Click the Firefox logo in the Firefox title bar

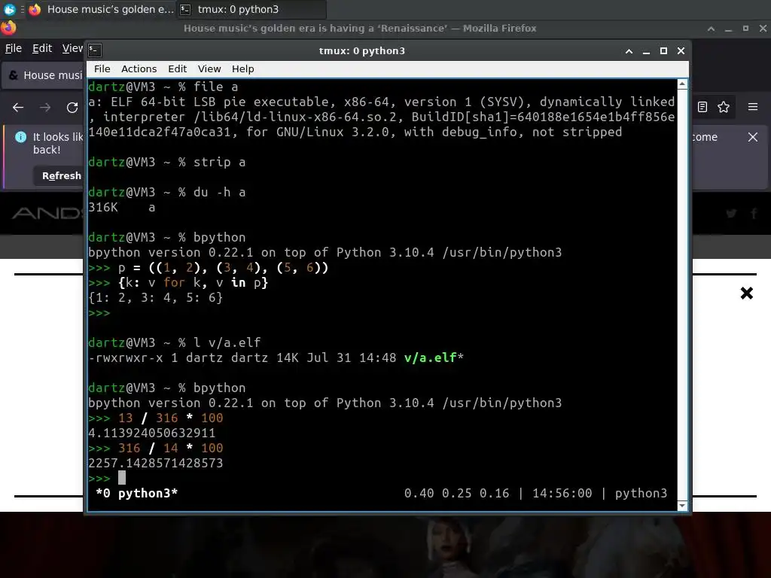coord(8,28)
